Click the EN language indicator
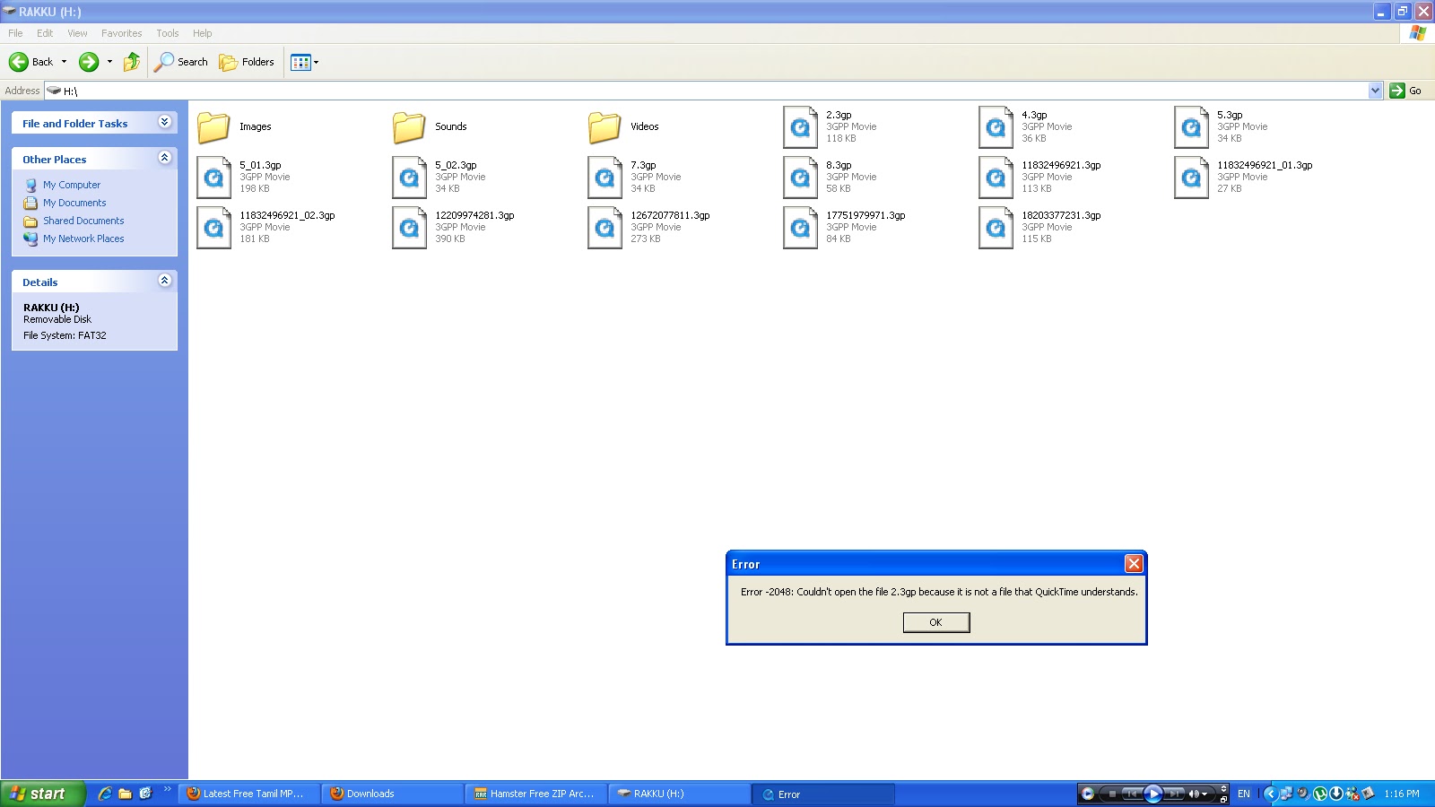The height and width of the screenshot is (807, 1435). pos(1244,794)
